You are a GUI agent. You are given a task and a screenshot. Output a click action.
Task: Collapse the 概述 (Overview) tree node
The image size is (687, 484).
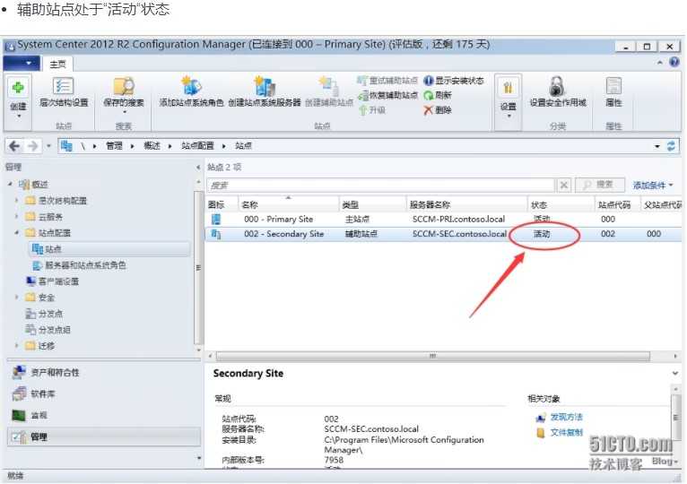click(x=10, y=184)
